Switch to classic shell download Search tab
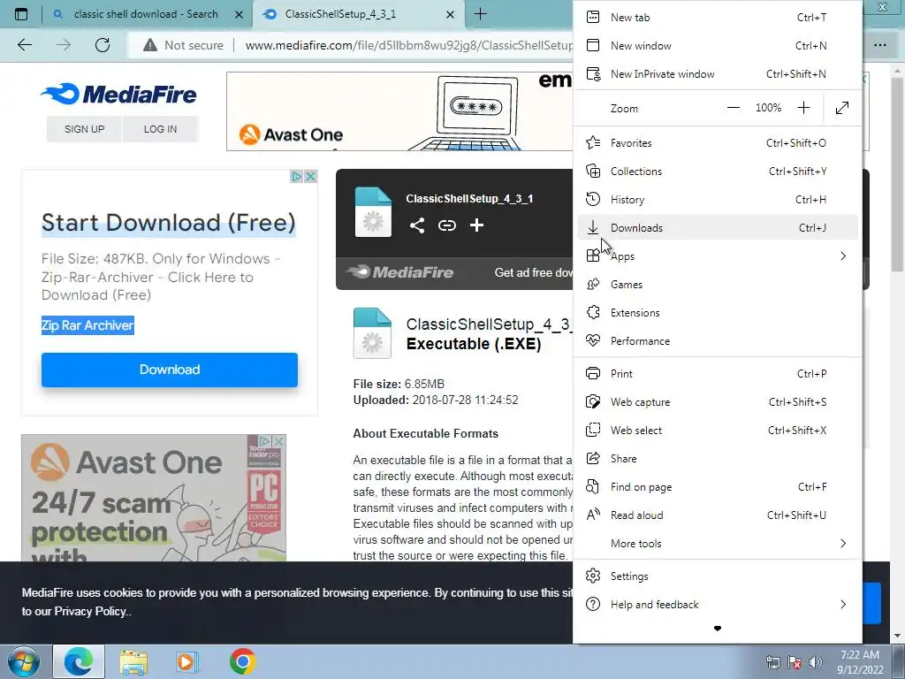 coord(146,14)
